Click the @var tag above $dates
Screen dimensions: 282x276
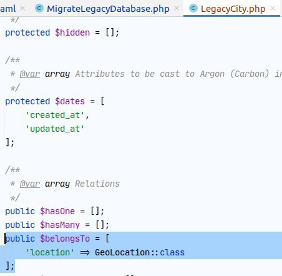point(30,74)
